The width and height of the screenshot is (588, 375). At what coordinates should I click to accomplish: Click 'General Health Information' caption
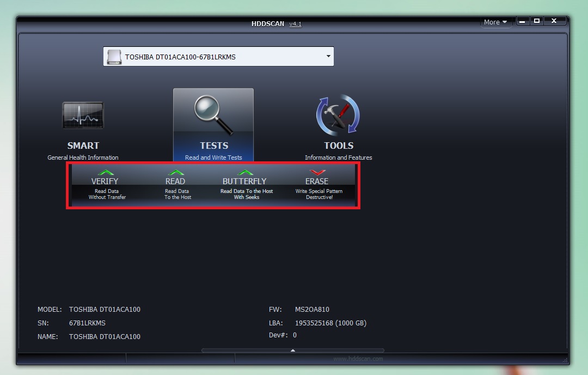[x=83, y=158]
